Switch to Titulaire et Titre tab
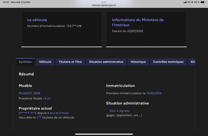This screenshot has height=136, width=208. [70, 62]
